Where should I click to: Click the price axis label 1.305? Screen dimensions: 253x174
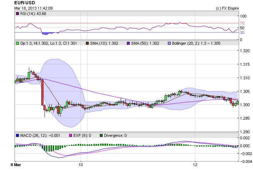(x=245, y=91)
